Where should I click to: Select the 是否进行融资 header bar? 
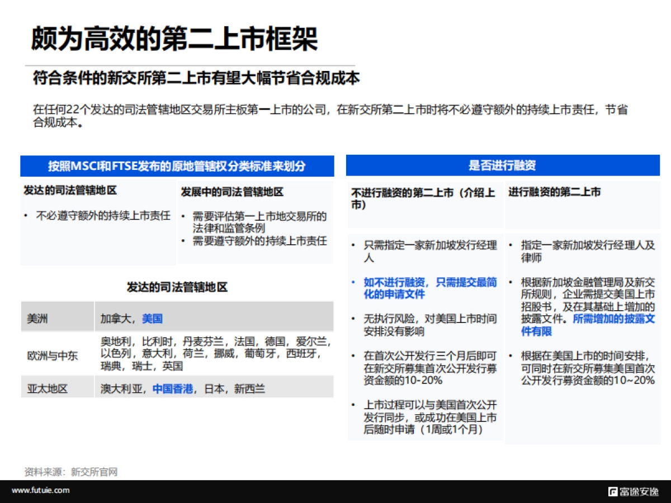click(x=504, y=165)
